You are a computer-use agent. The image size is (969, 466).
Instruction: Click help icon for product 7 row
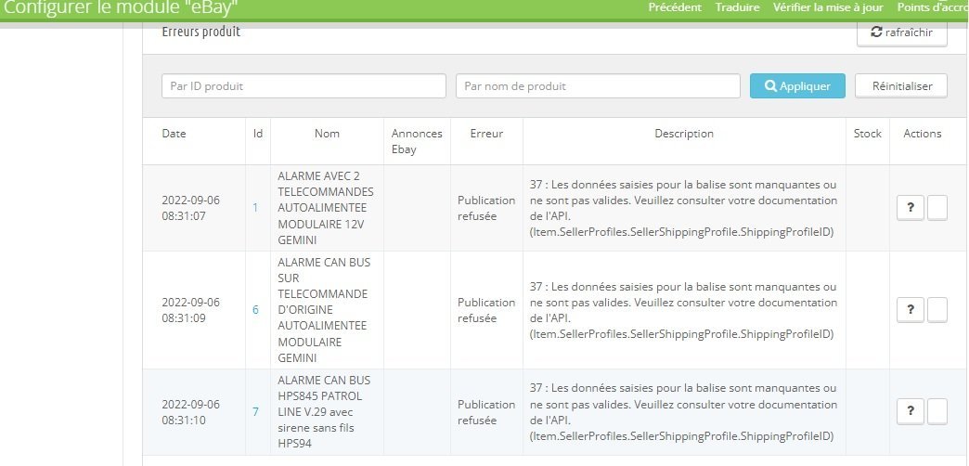[911, 411]
